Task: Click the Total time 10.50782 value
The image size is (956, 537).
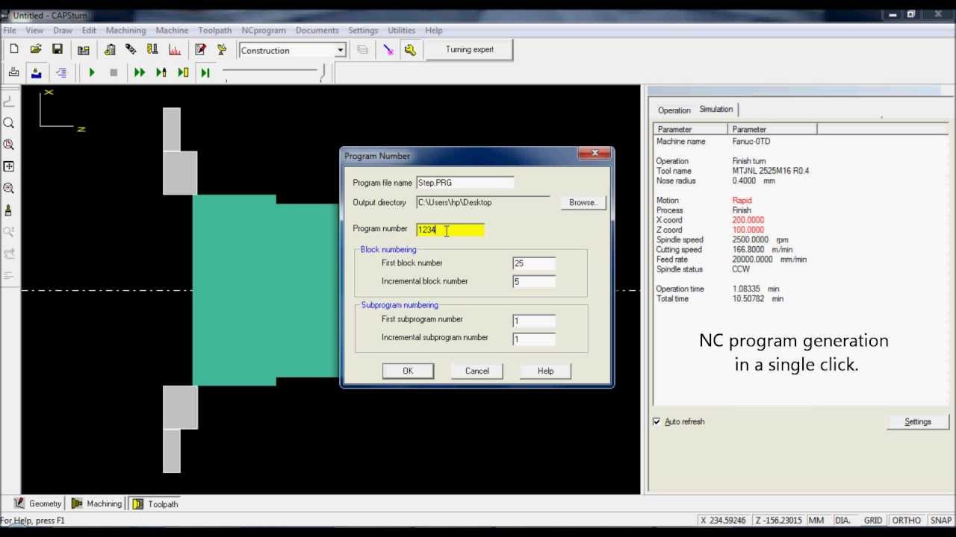Action: (758, 298)
